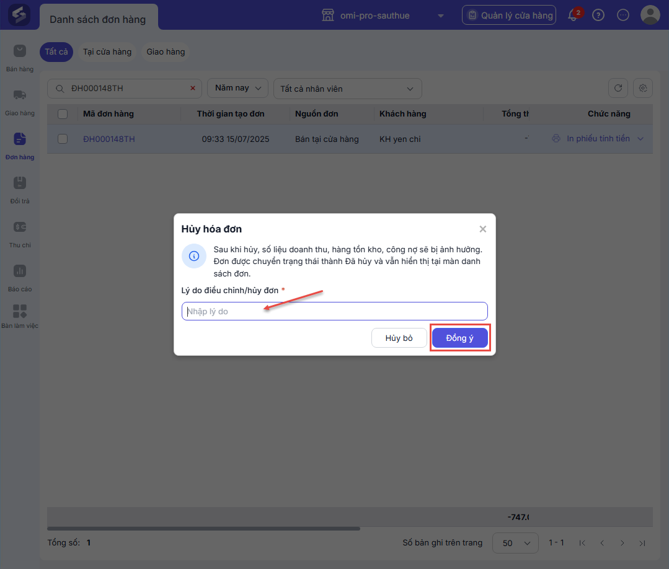Open Đơn hàng in the sidebar
This screenshot has width=669, height=569.
(20, 146)
